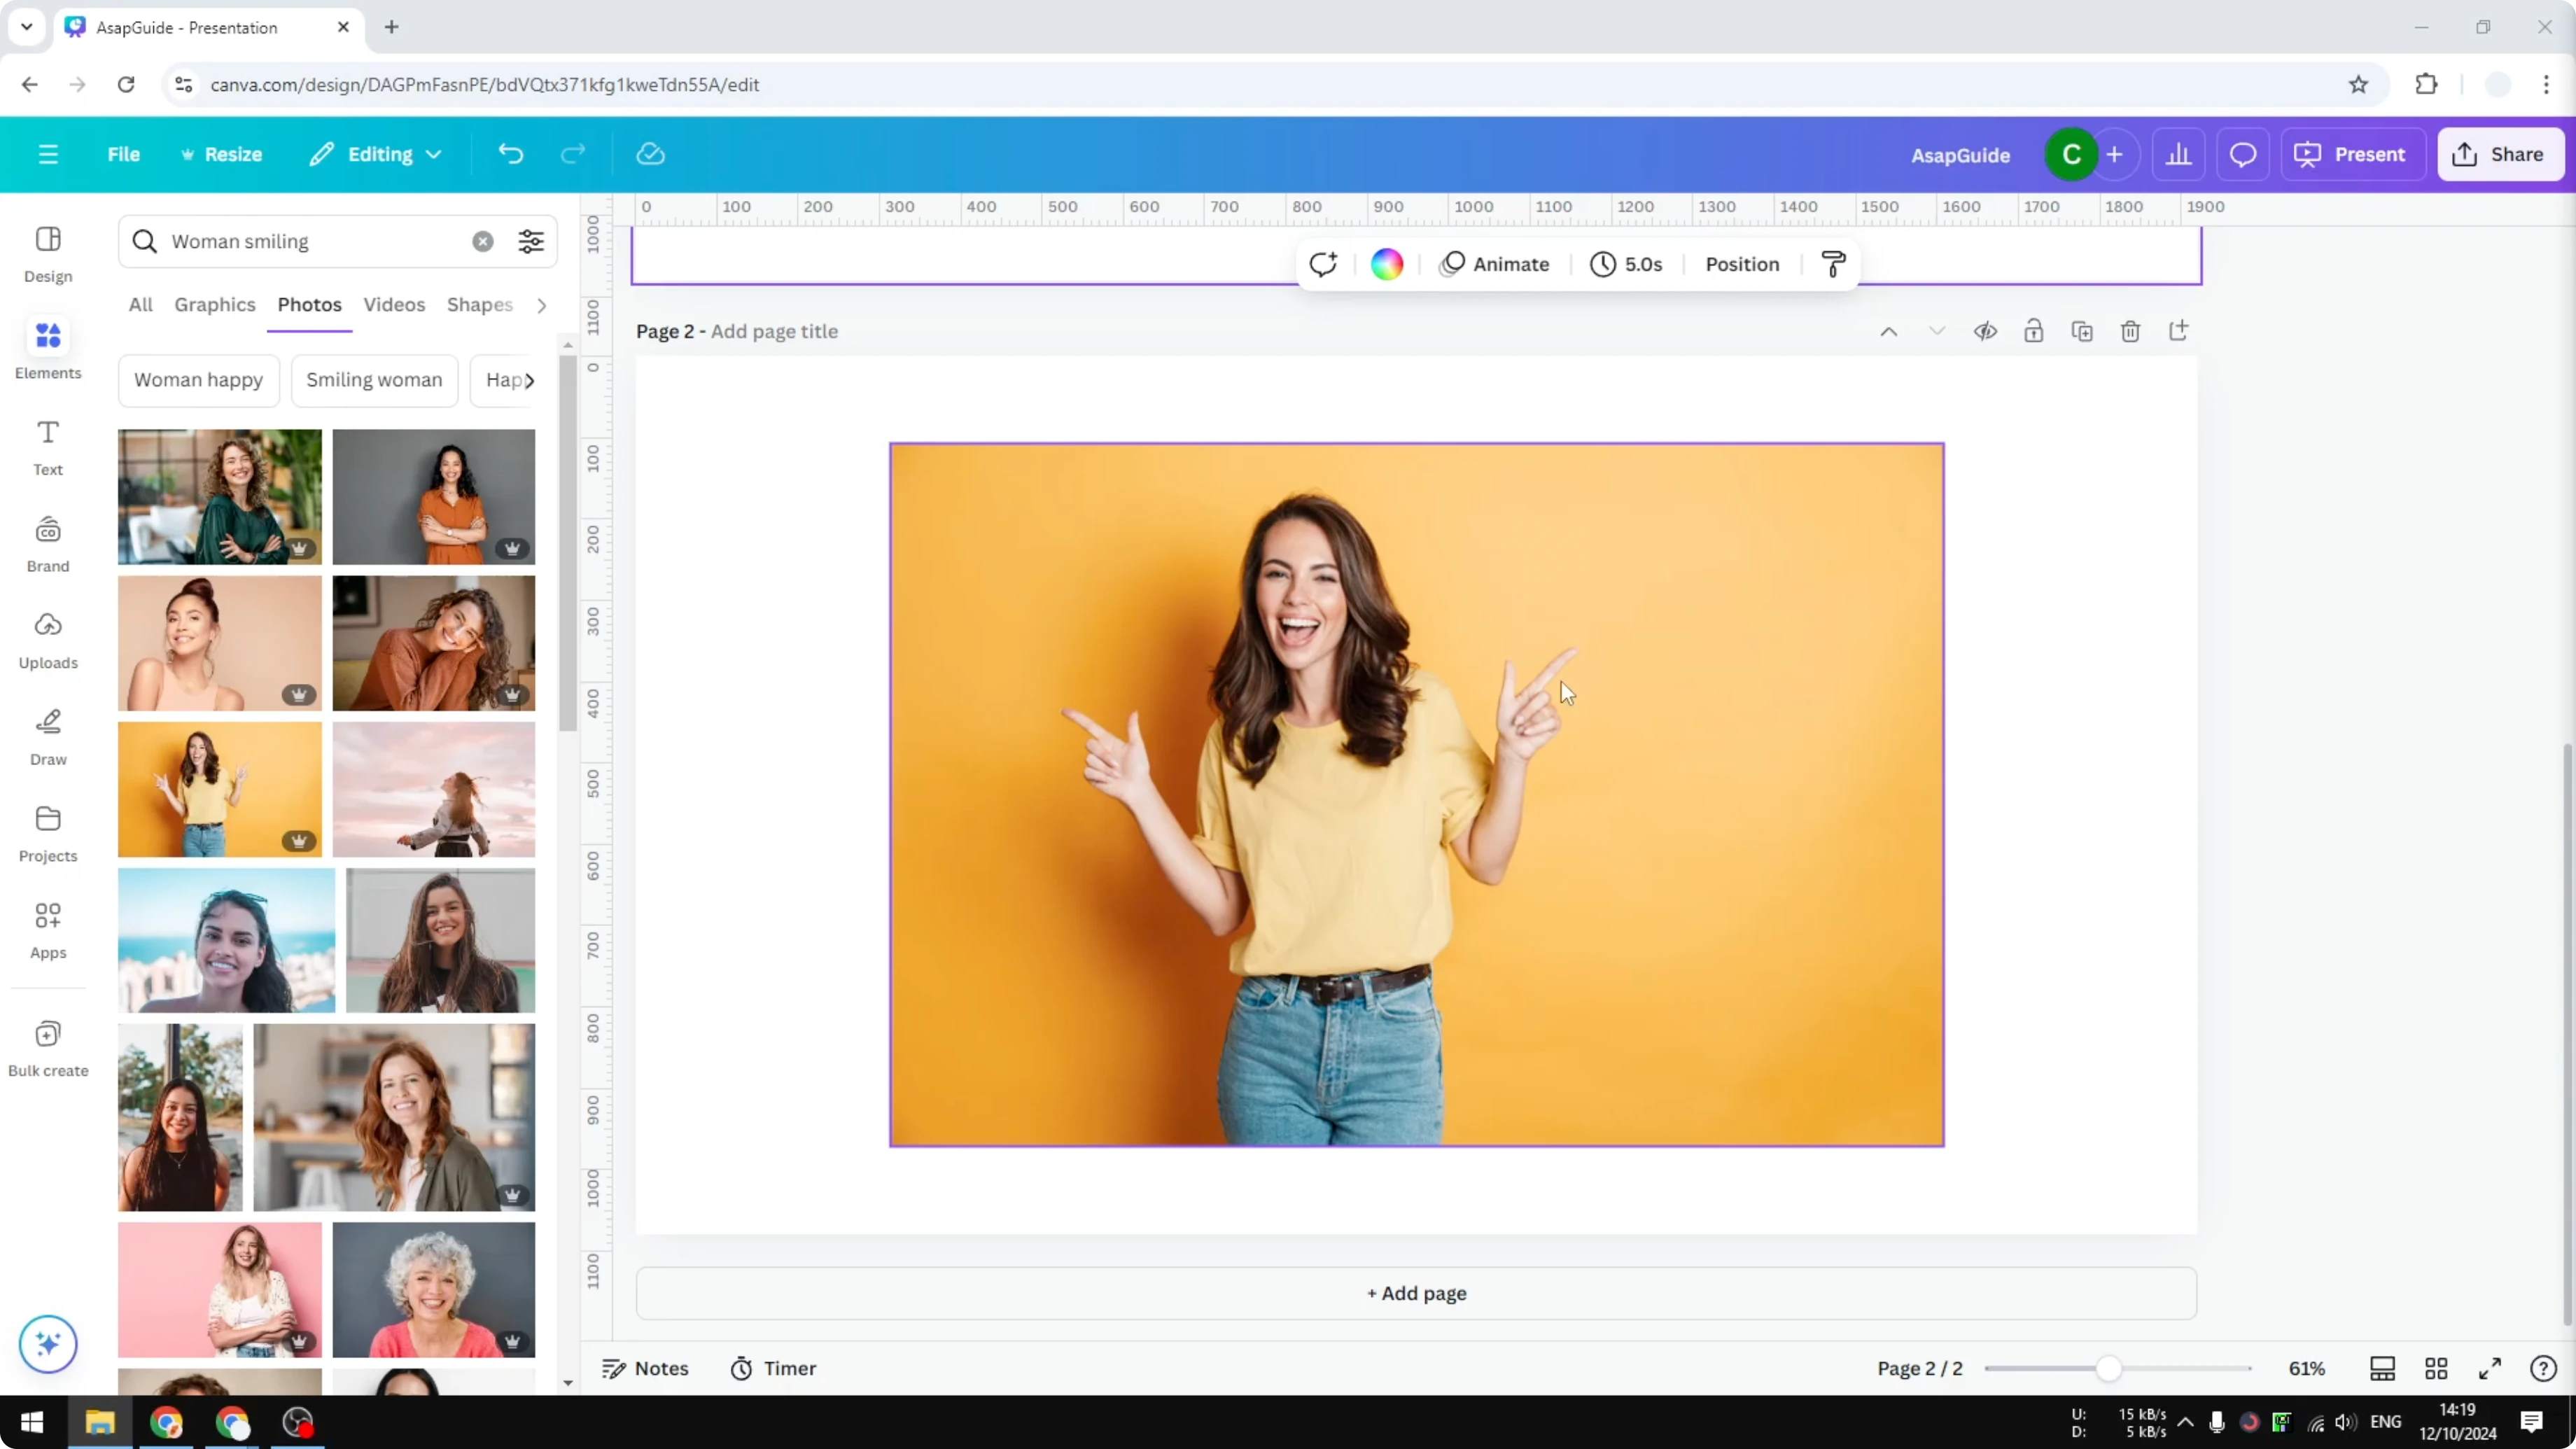This screenshot has height=1449, width=2576.
Task: Open the Elements panel in the sidebar
Action: click(x=47, y=348)
